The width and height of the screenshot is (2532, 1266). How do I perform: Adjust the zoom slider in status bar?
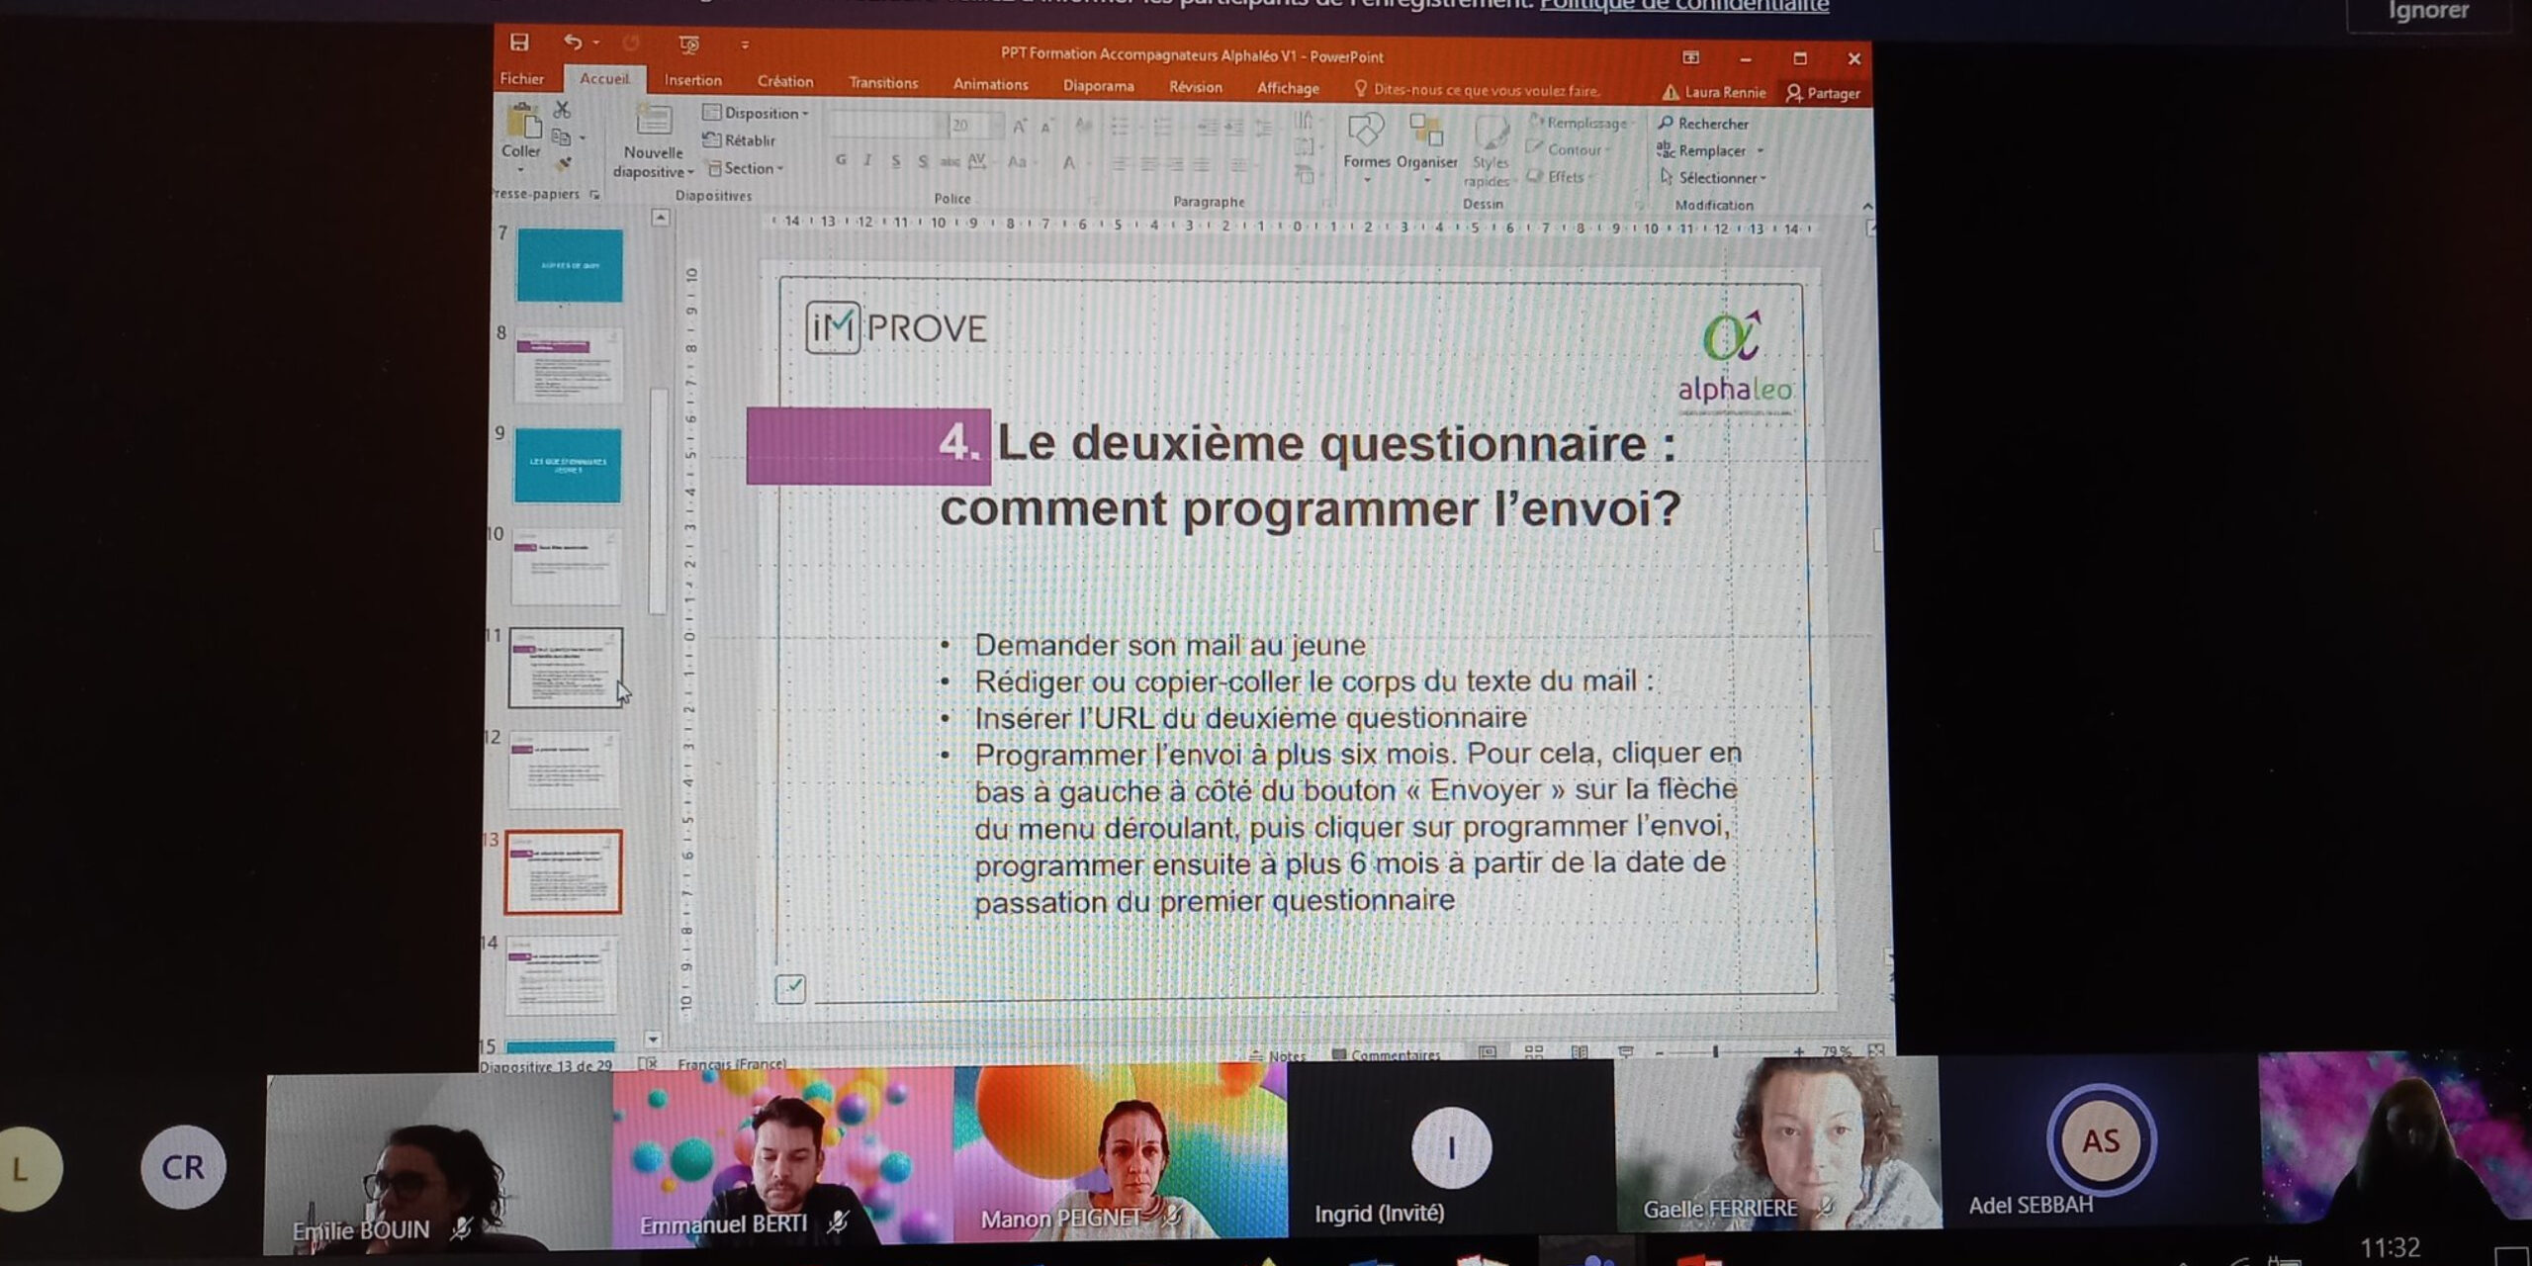1715,1051
